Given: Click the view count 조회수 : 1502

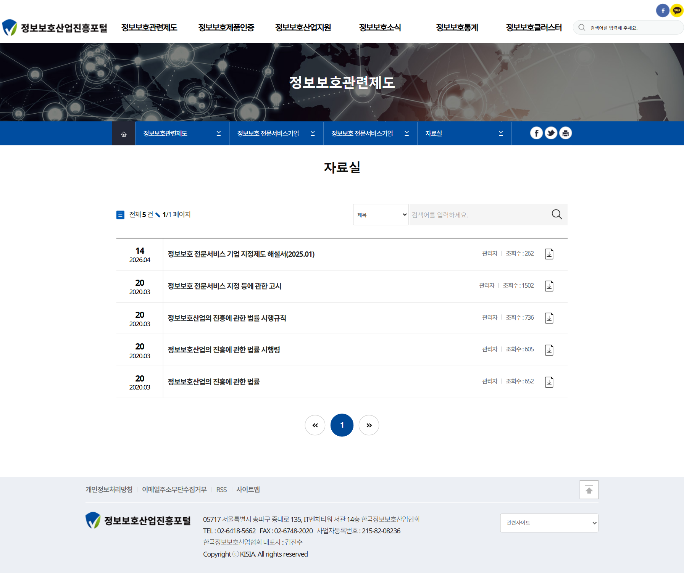Looking at the screenshot, I should (518, 285).
